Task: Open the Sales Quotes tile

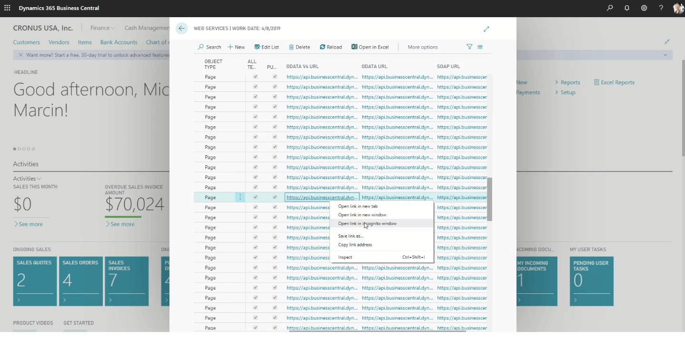Action: point(35,281)
